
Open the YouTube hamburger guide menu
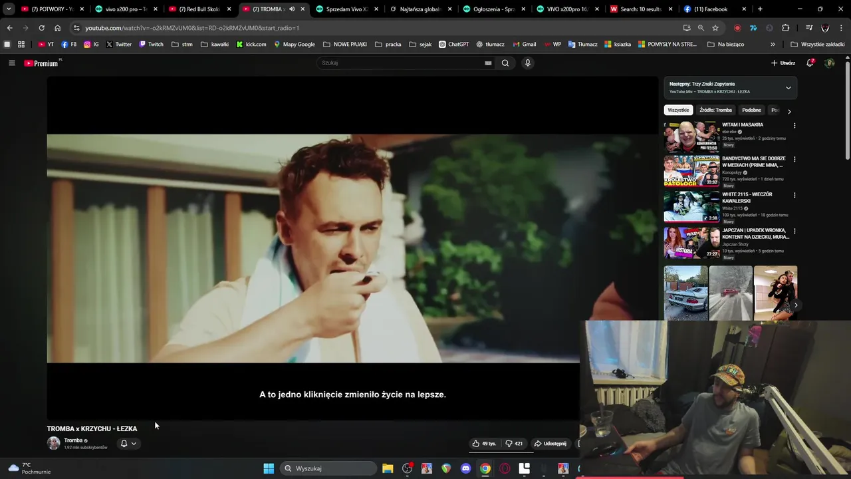click(11, 63)
